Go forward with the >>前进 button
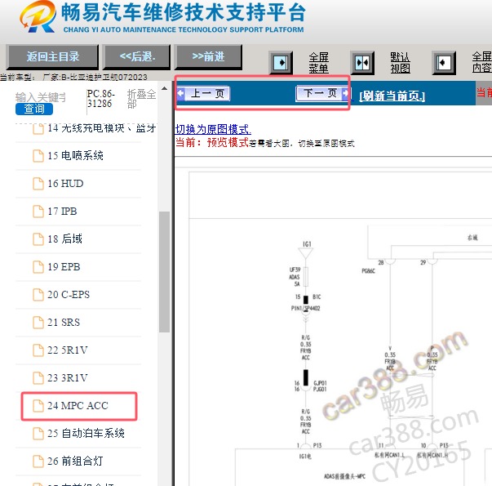Viewport: 492px width, 486px height. coord(208,57)
